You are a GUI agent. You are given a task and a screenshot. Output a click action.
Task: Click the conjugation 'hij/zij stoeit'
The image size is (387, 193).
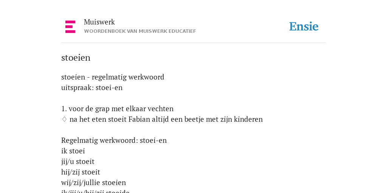pos(81,172)
